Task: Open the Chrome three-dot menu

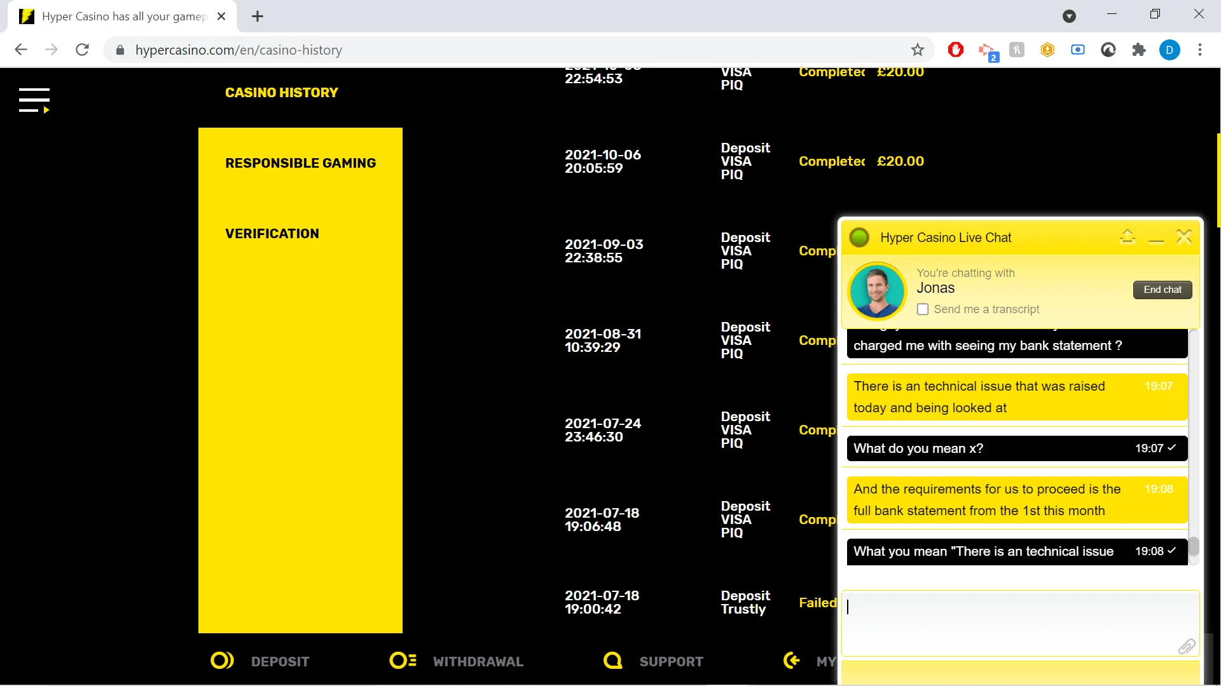Action: pyautogui.click(x=1200, y=50)
